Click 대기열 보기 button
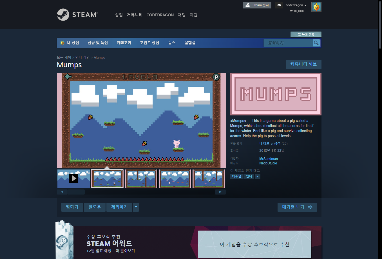Screen dimensions: 382x259 (297, 207)
